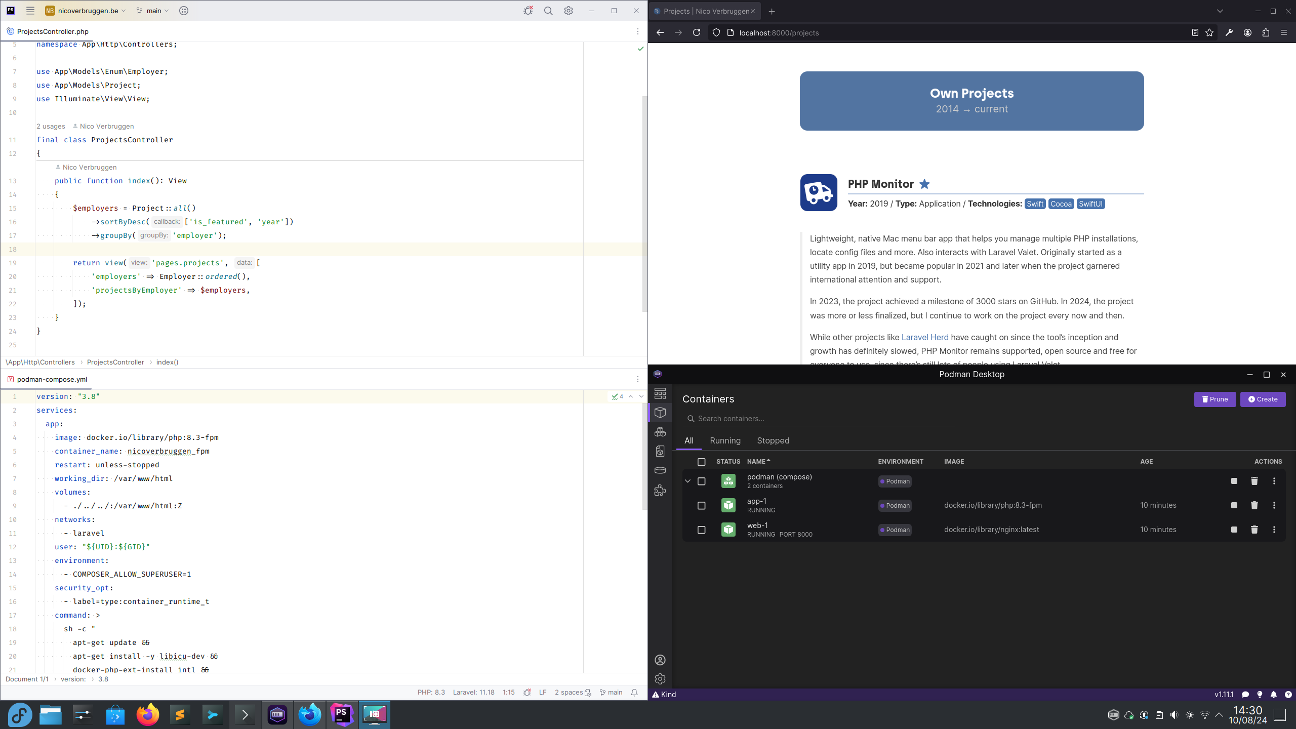Select the Stopped tab in Podman Desktop
Image resolution: width=1296 pixels, height=729 pixels.
(774, 440)
